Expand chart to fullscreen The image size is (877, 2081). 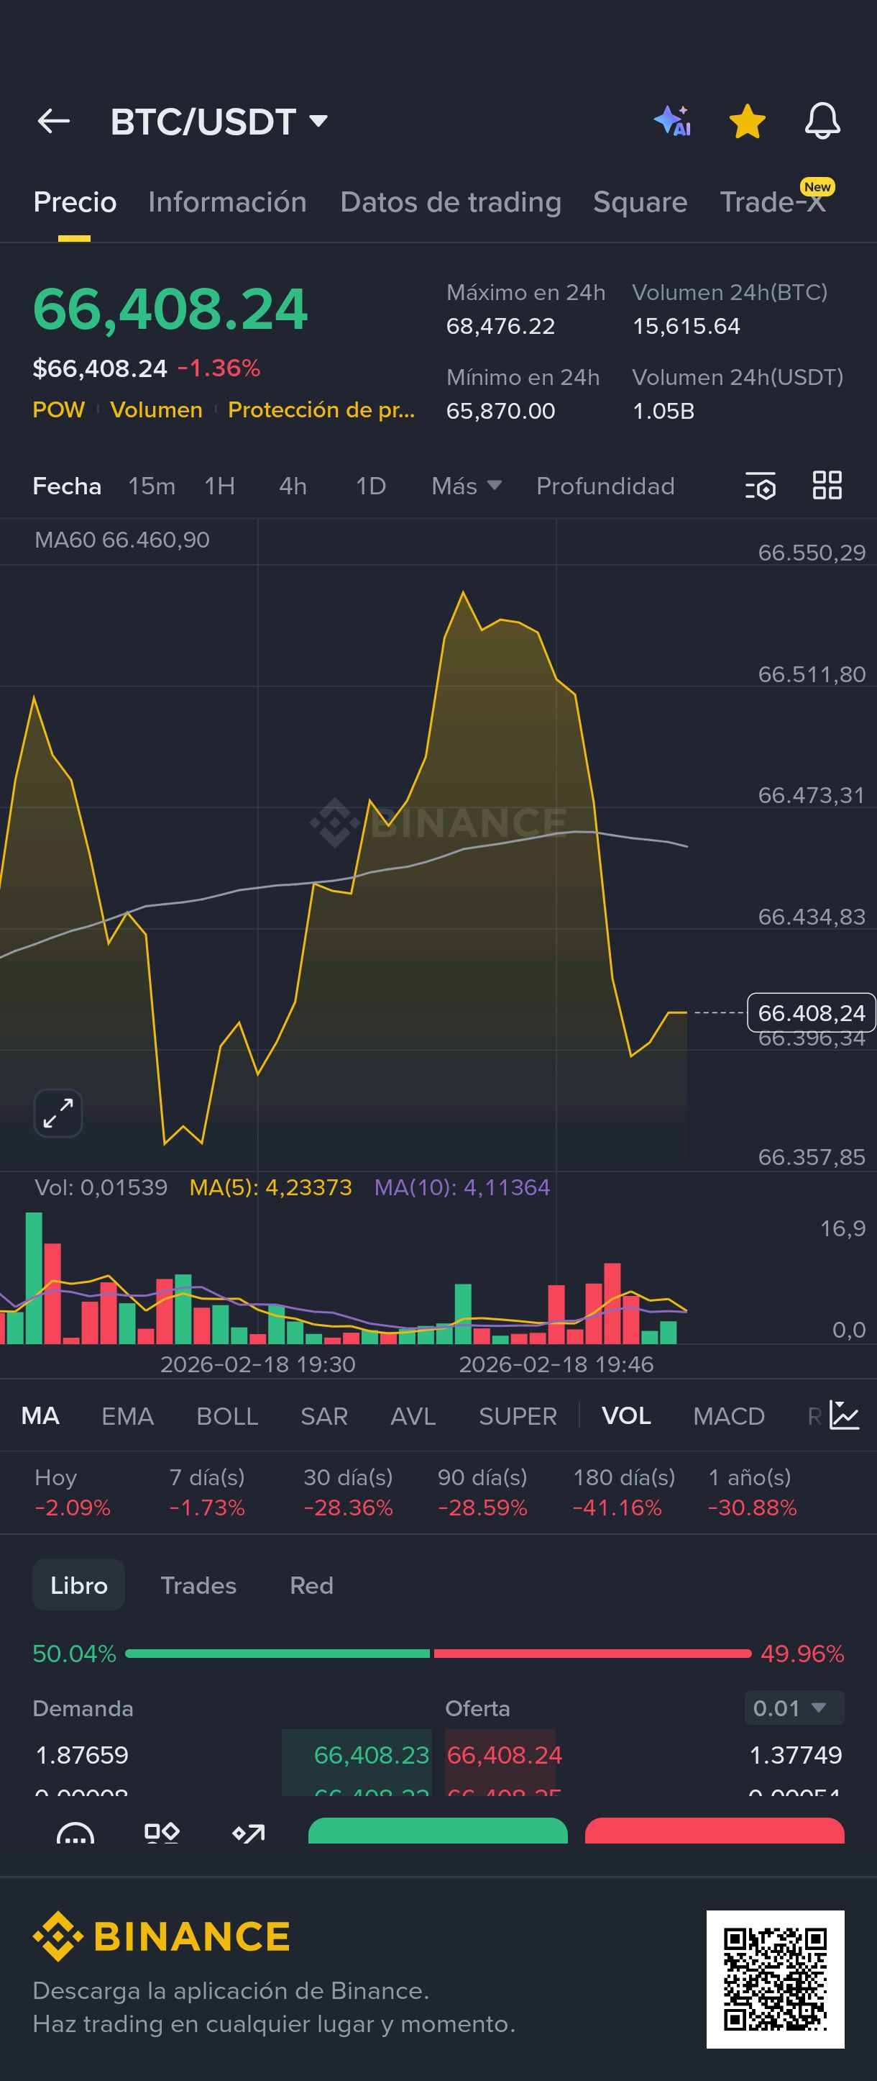[x=58, y=1112]
